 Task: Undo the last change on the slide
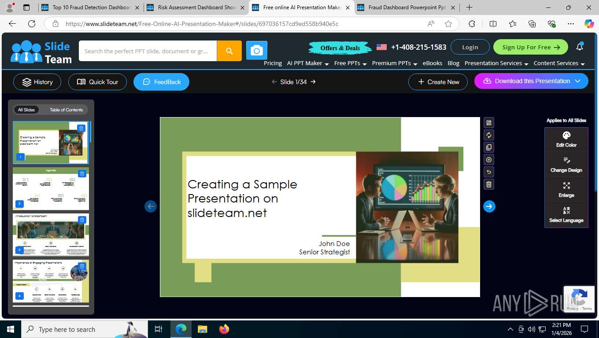click(489, 172)
